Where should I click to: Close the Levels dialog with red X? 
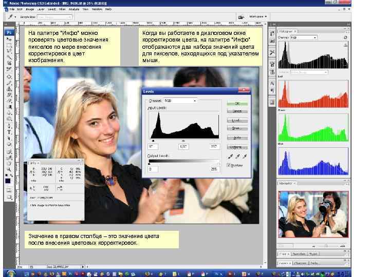coord(244,90)
